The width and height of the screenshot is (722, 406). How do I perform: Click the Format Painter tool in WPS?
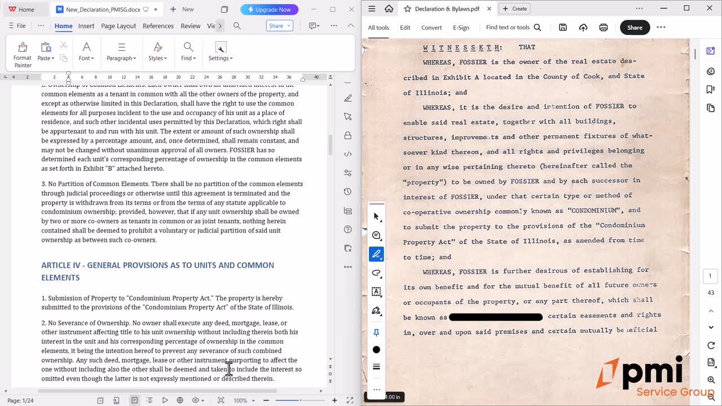tap(23, 54)
